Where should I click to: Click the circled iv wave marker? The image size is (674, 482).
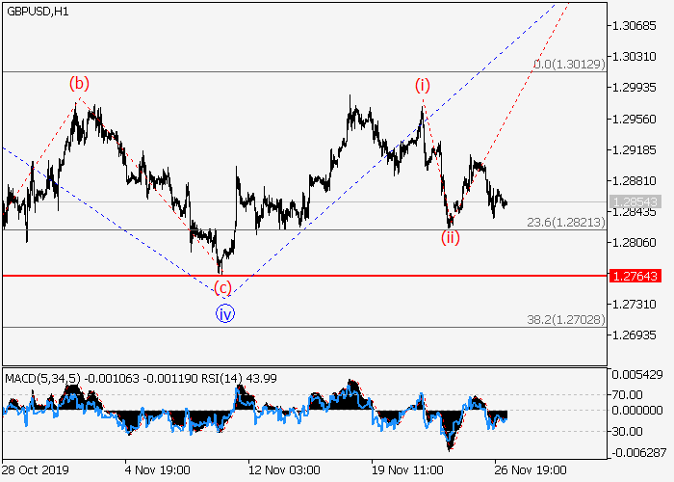pos(224,312)
